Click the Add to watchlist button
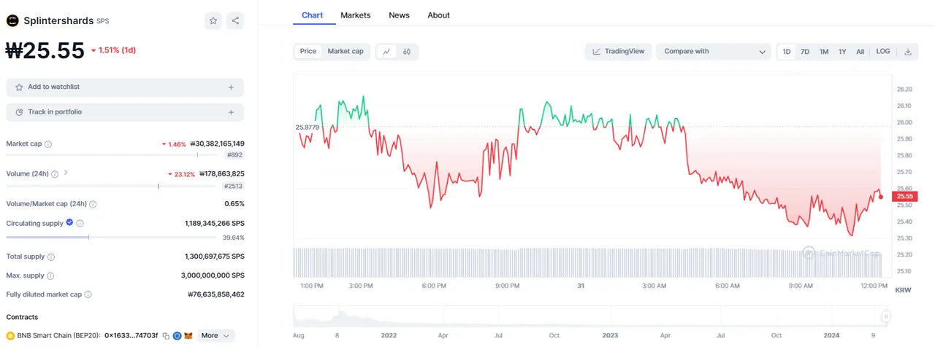 pyautogui.click(x=125, y=87)
